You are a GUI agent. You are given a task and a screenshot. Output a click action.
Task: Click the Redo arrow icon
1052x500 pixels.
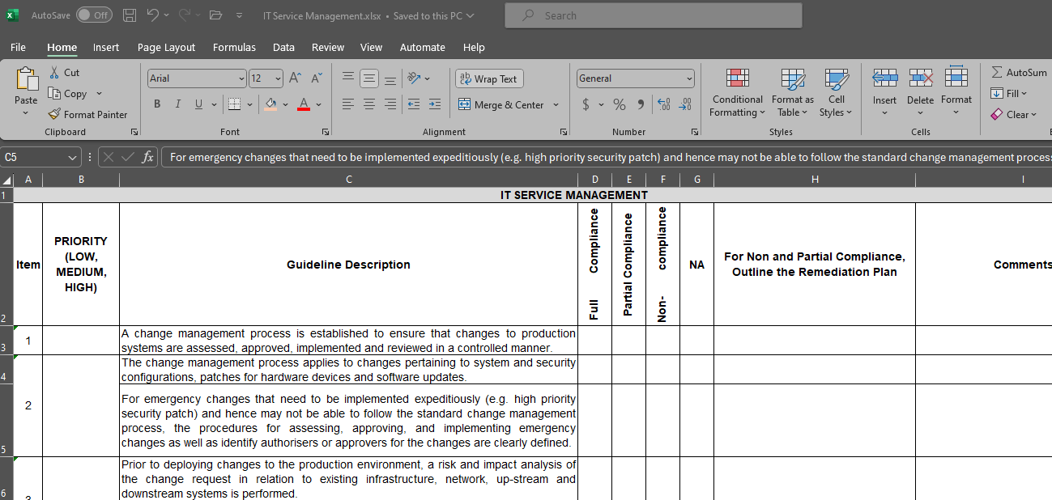click(184, 15)
